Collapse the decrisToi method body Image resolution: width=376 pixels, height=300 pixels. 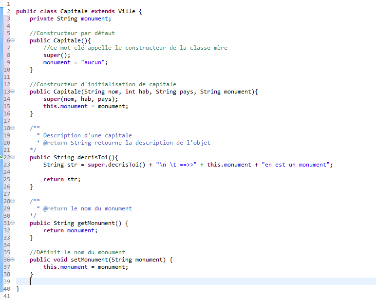coord(13,157)
